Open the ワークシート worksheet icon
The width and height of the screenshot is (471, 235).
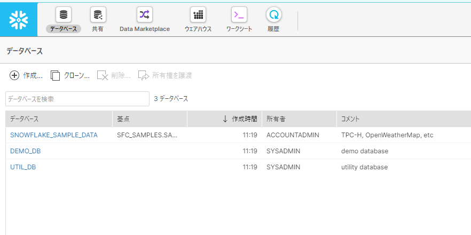(239, 14)
